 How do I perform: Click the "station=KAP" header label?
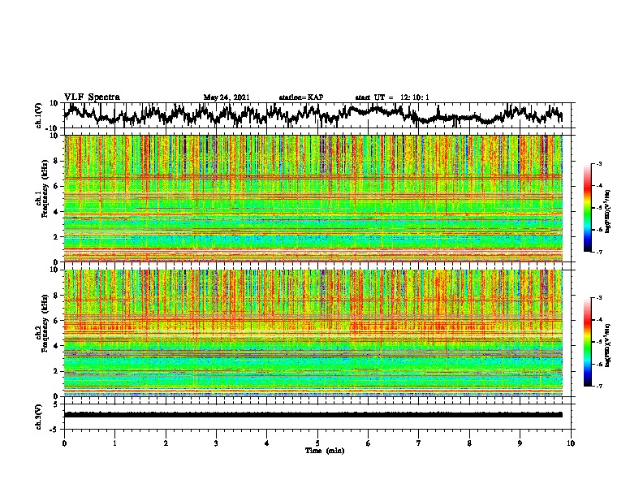301,97
